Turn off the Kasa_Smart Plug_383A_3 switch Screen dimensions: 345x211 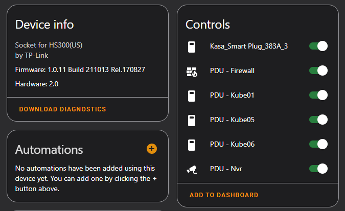tap(318, 46)
